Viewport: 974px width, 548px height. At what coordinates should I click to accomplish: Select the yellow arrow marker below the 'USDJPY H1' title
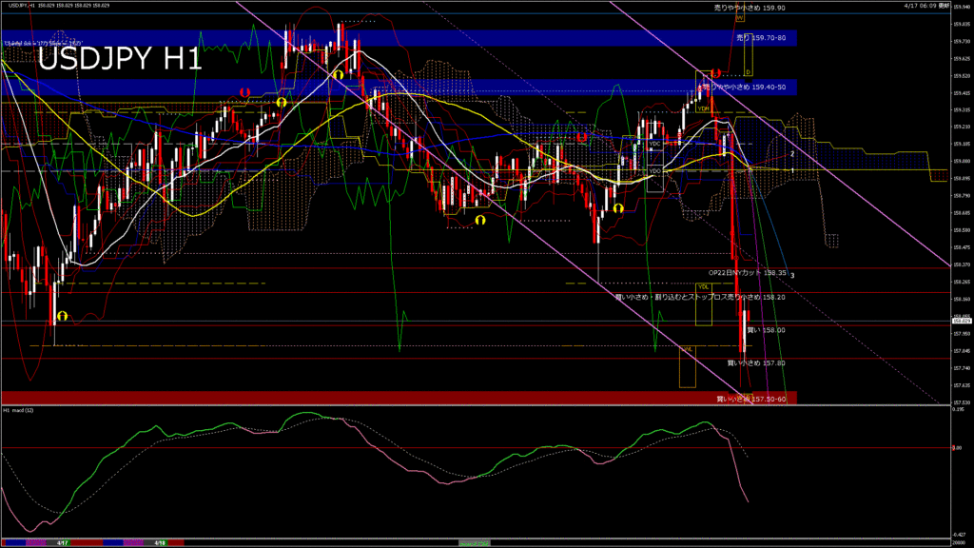point(282,102)
